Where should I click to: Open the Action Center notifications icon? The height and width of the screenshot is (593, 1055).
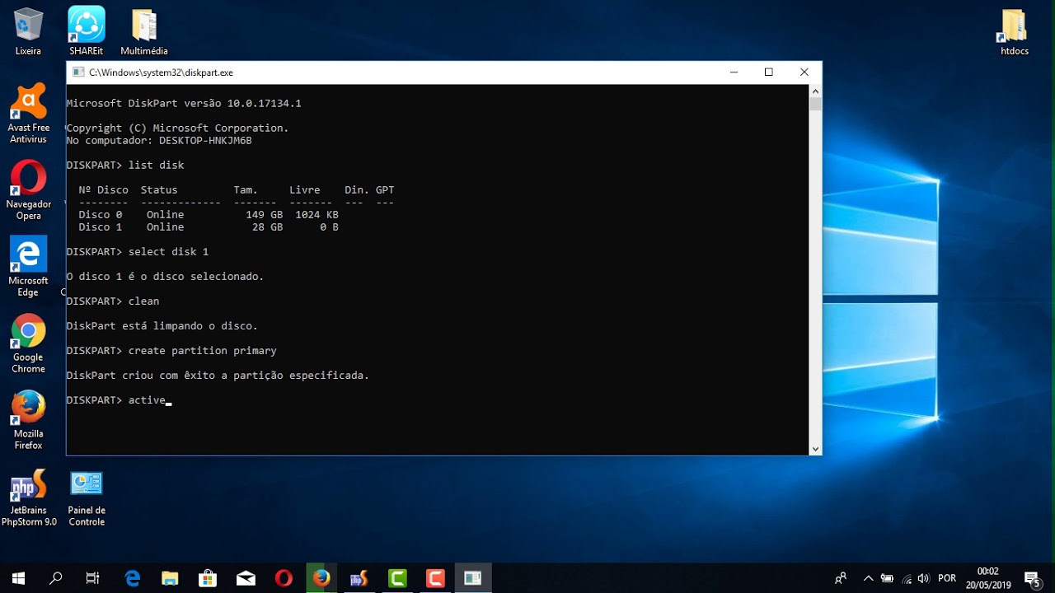[1031, 578]
